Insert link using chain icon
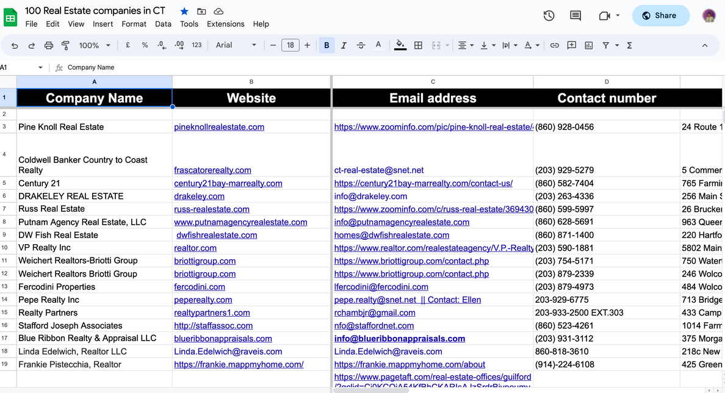725x393 pixels. pyautogui.click(x=554, y=45)
